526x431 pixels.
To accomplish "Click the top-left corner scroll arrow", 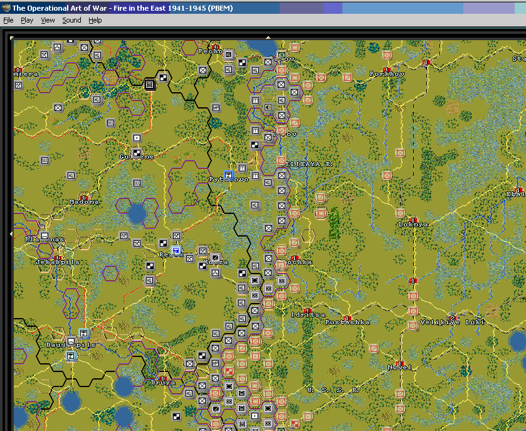I will tap(12, 38).
